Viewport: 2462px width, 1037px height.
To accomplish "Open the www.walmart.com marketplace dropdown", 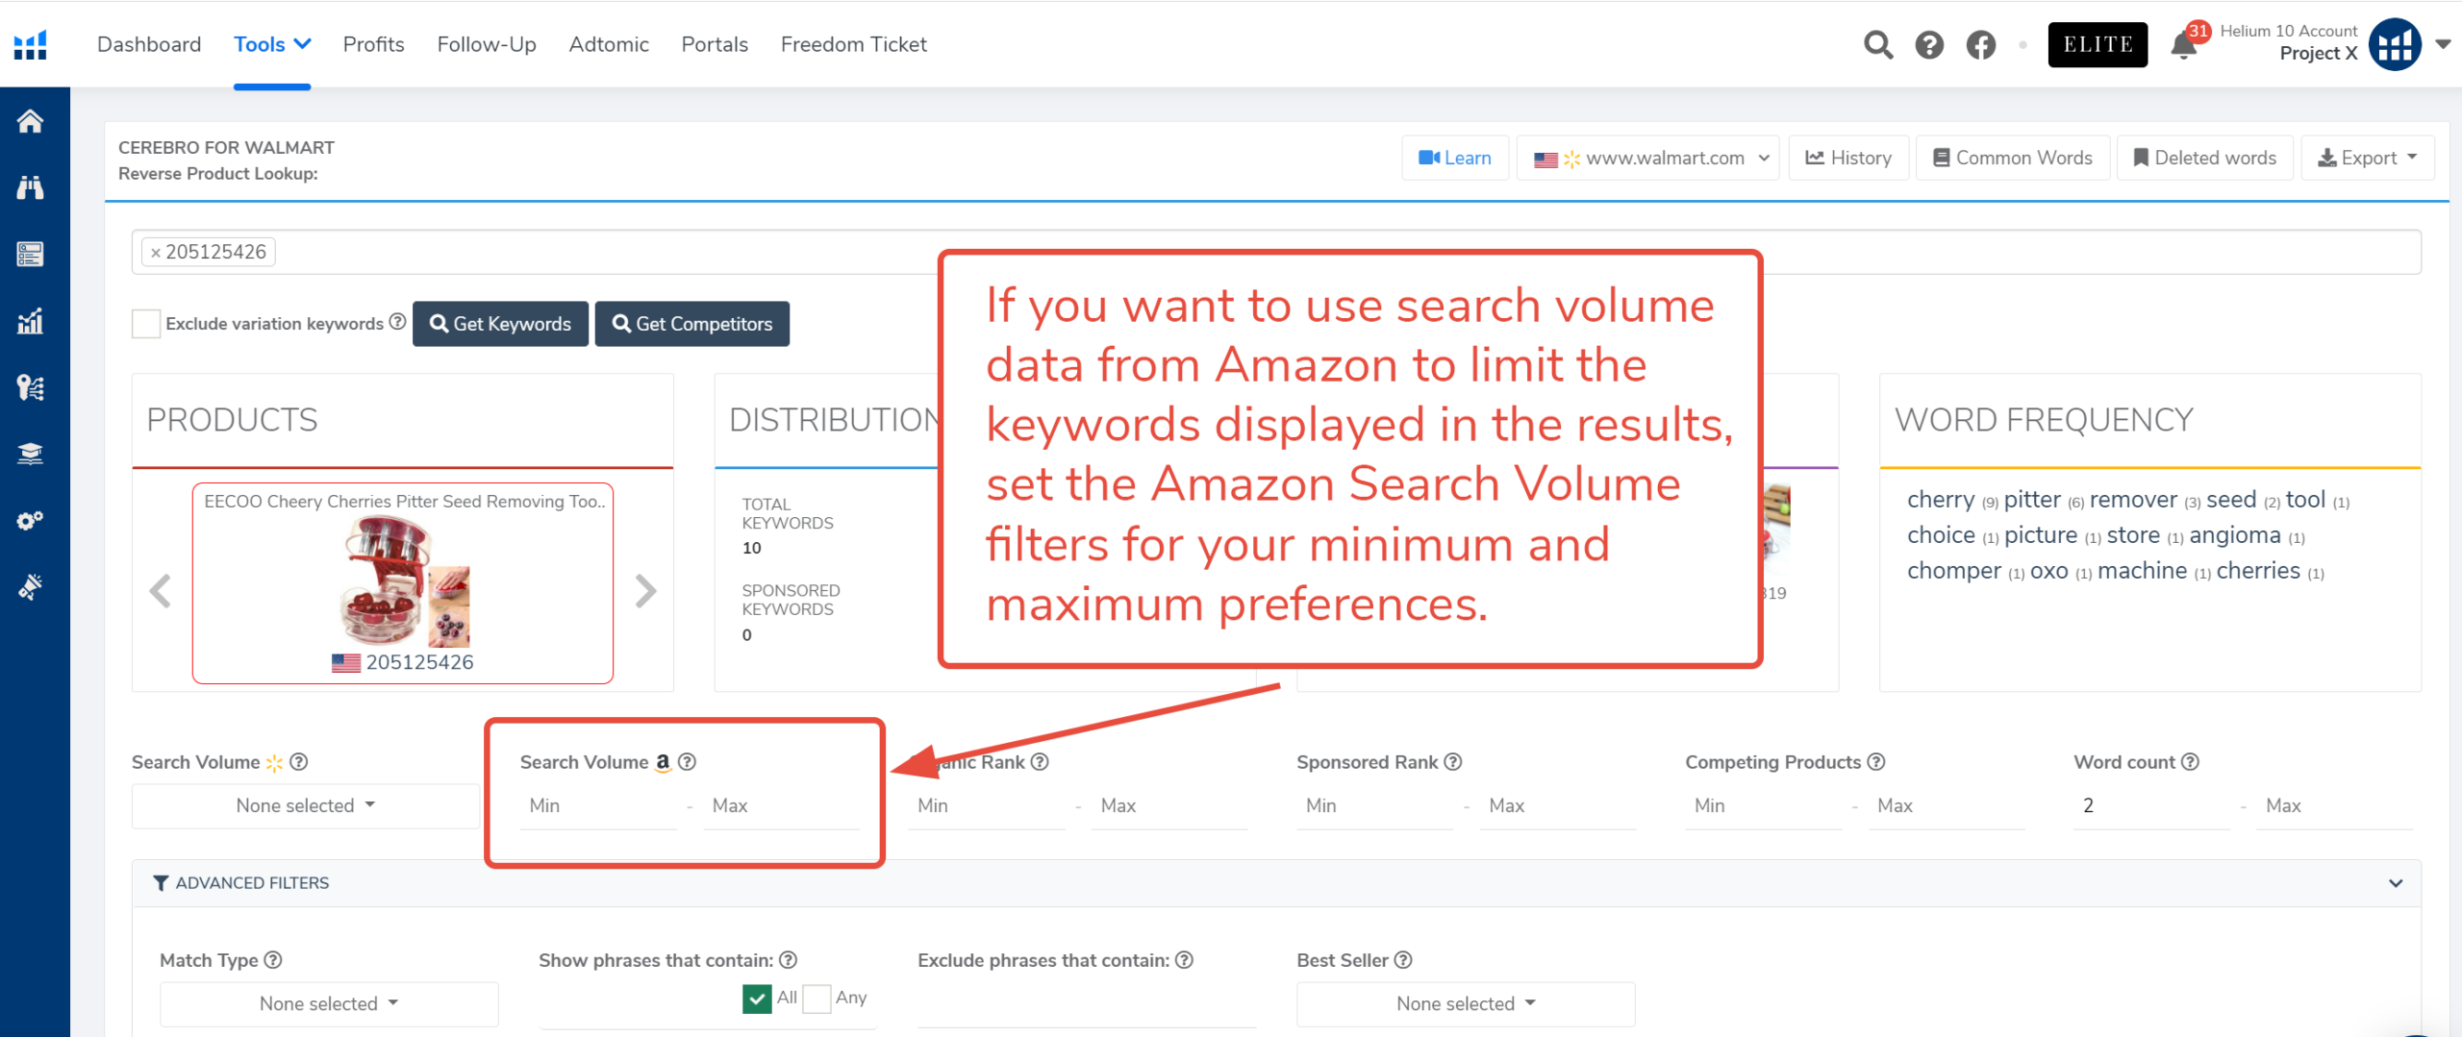I will click(x=1648, y=158).
